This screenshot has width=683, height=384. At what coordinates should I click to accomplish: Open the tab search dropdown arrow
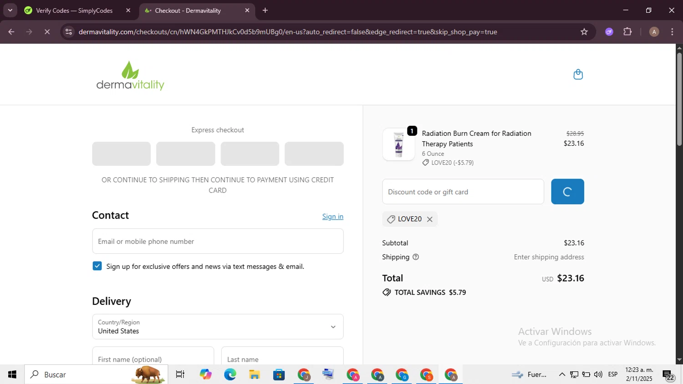10,10
